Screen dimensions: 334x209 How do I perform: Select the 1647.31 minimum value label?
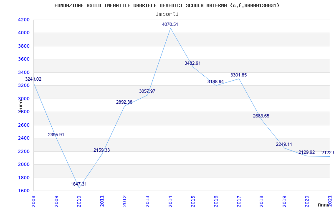point(79,184)
